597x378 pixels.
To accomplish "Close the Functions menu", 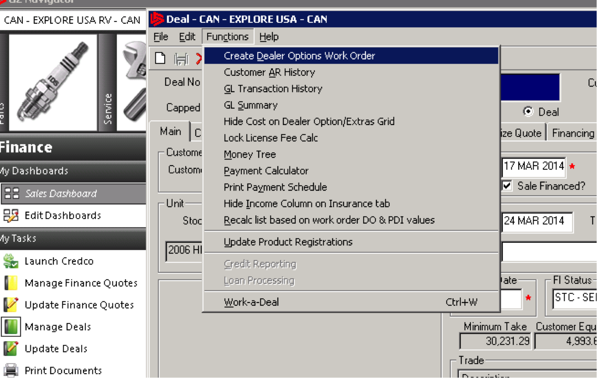I will pos(228,37).
